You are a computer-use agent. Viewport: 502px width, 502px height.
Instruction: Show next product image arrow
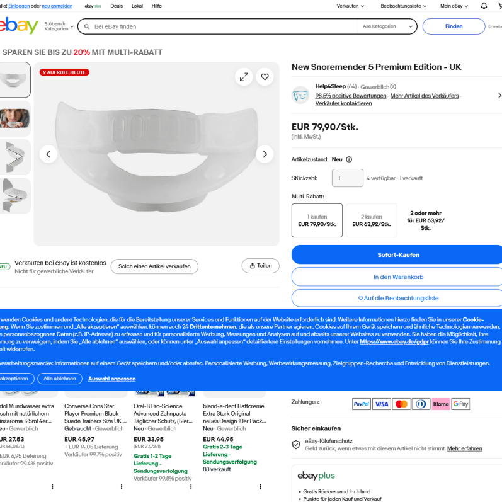(x=265, y=154)
